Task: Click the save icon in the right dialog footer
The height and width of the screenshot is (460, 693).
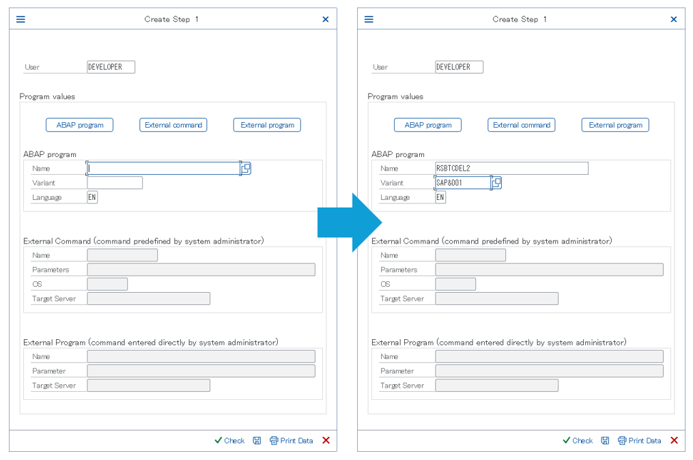Action: pyautogui.click(x=605, y=441)
